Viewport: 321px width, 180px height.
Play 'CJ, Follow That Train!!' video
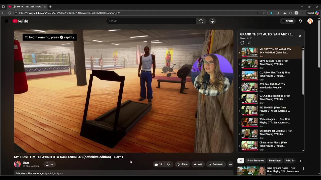pyautogui.click(x=270, y=76)
